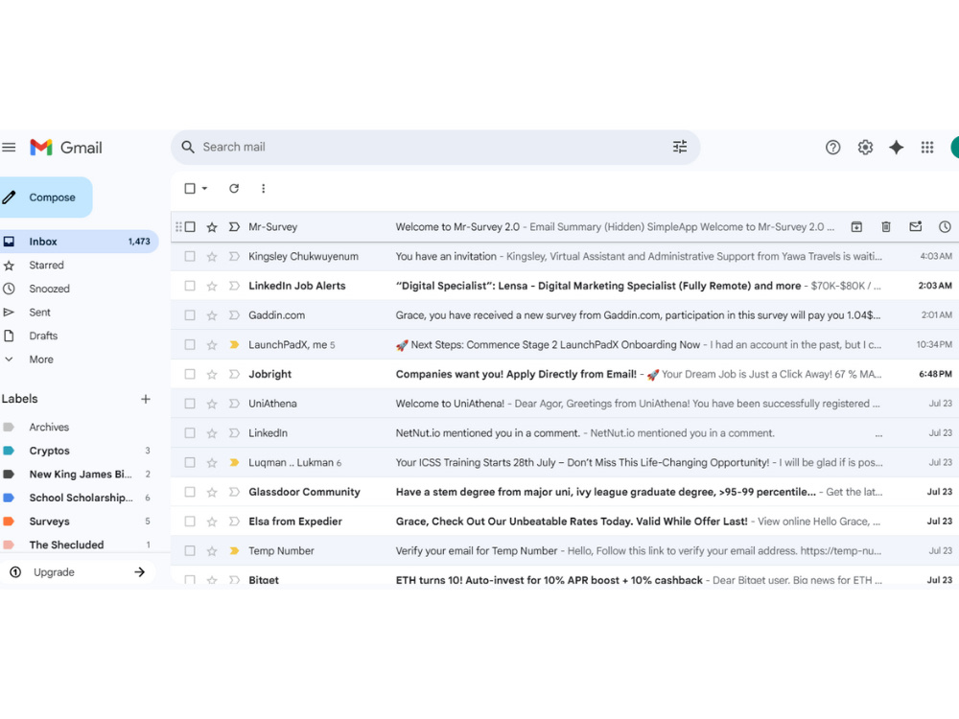
Task: Toggle importance marker on LaunchPadX email
Action: point(234,345)
